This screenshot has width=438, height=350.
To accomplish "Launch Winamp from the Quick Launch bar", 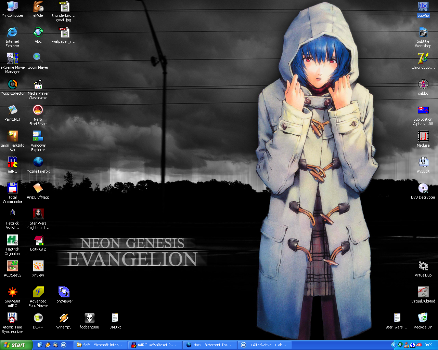I will coord(48,345).
